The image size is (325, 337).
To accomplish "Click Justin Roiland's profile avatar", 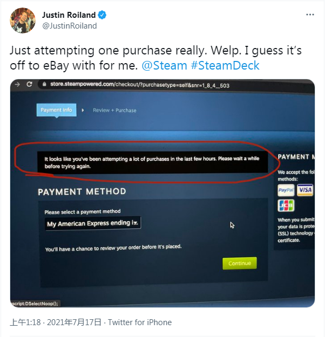I will [x=23, y=20].
